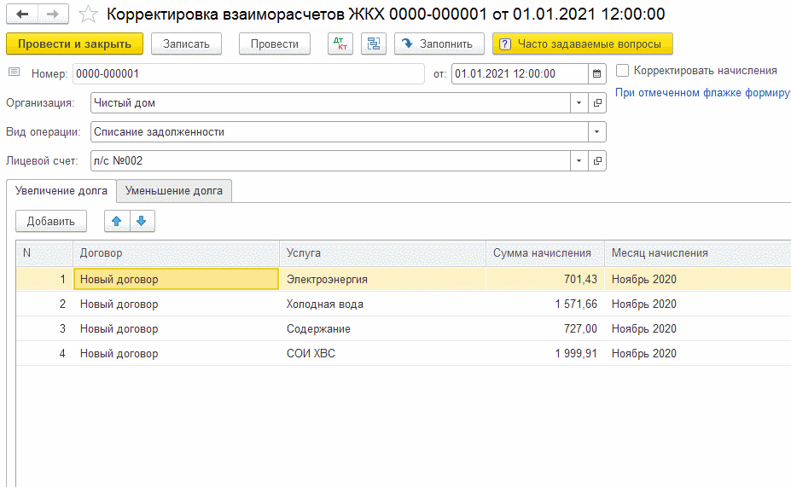This screenshot has width=791, height=487.
Task: Select Ноябрь 2020 in Холодная вода row
Action: tap(698, 304)
